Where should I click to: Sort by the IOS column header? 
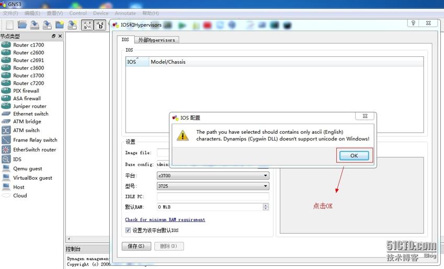point(138,62)
